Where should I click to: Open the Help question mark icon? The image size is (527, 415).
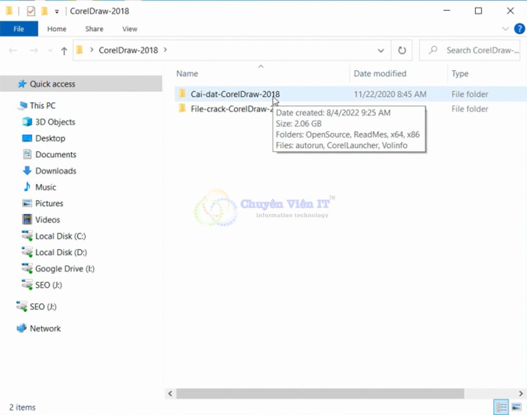pos(519,29)
